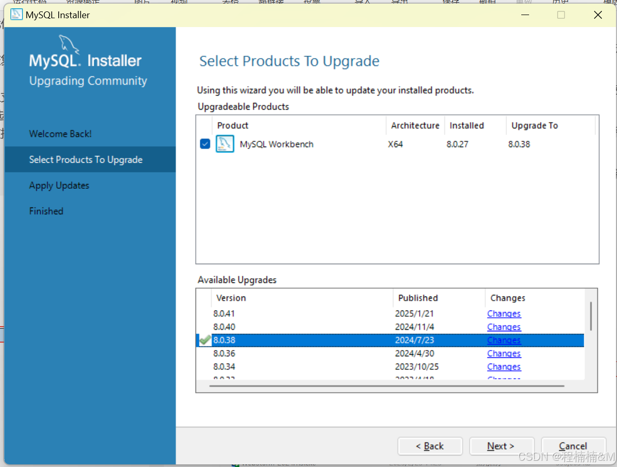Click the Architecture column header

pyautogui.click(x=415, y=125)
